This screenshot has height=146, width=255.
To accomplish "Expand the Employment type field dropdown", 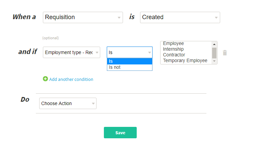I will (72, 52).
